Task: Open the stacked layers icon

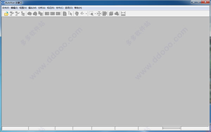Action: (x=111, y=14)
